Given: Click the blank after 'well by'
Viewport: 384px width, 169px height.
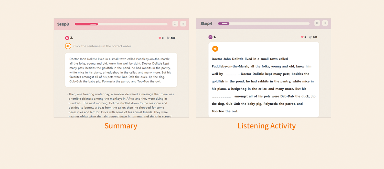Looking at the screenshot, I should tap(231, 74).
